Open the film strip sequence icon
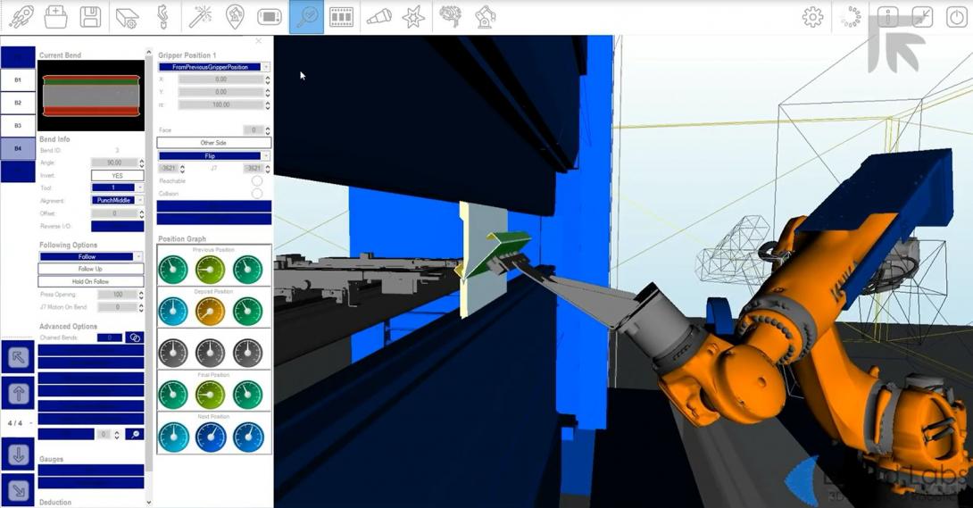This screenshot has height=508, width=973. click(342, 17)
